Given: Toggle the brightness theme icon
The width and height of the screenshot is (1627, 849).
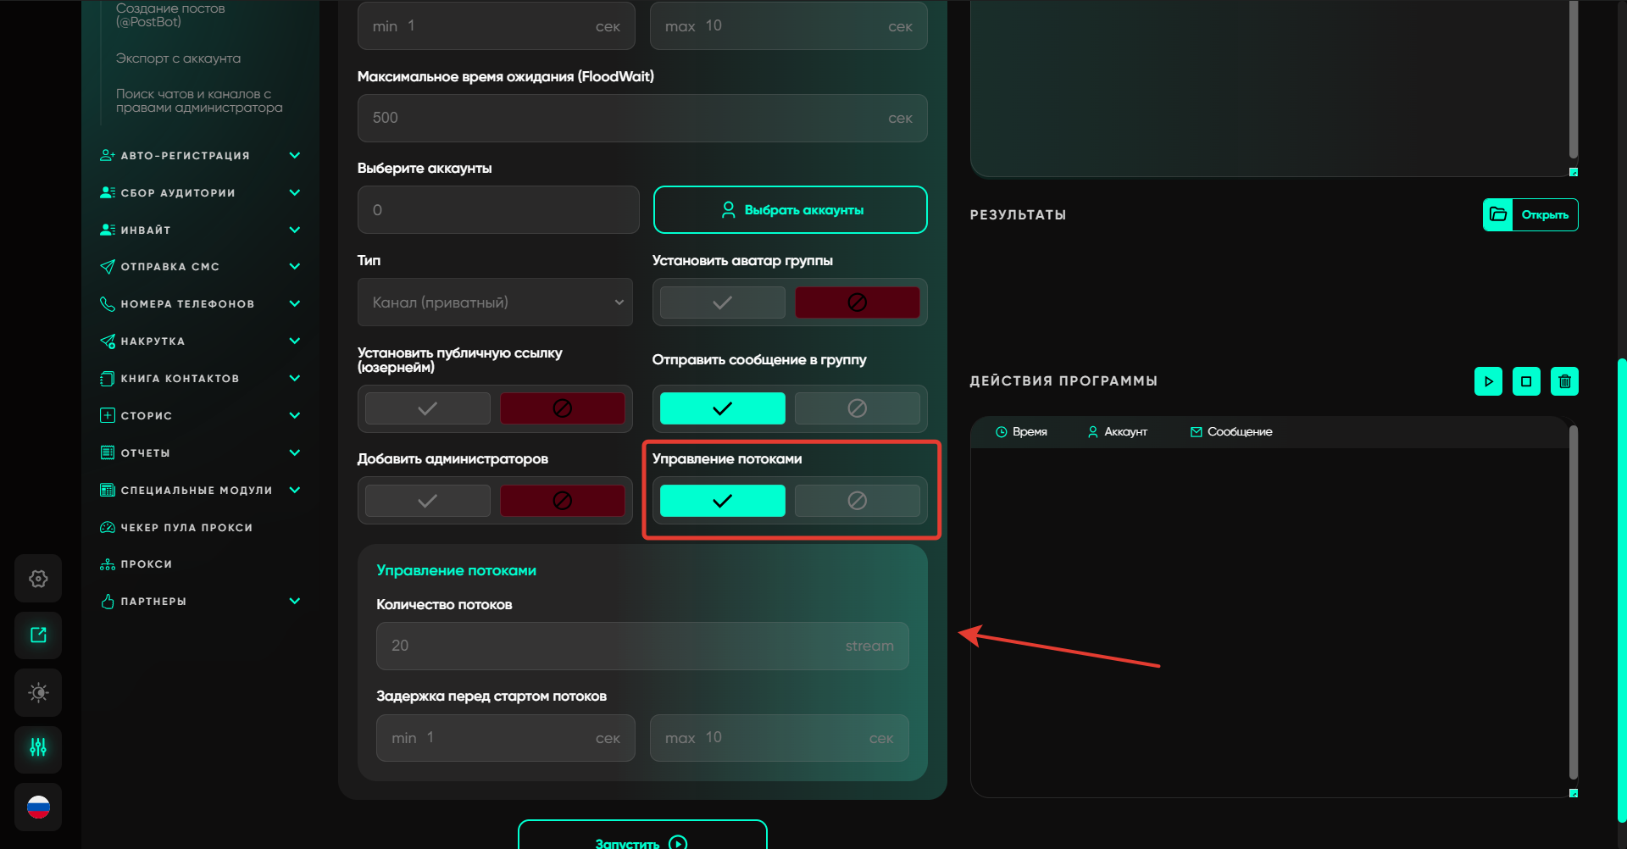Looking at the screenshot, I should tap(38, 692).
